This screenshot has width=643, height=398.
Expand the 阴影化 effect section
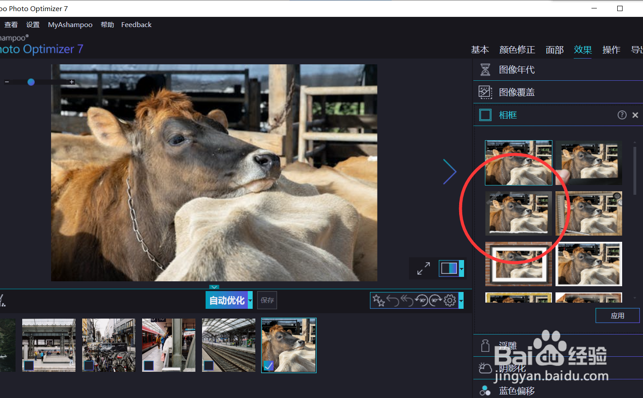[x=558, y=368]
